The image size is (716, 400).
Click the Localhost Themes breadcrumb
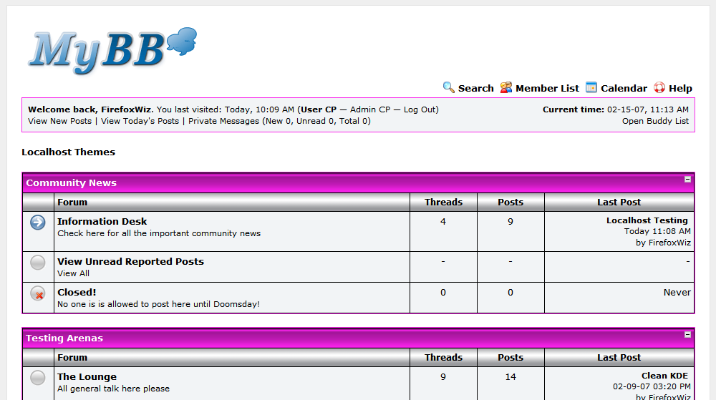tap(69, 152)
